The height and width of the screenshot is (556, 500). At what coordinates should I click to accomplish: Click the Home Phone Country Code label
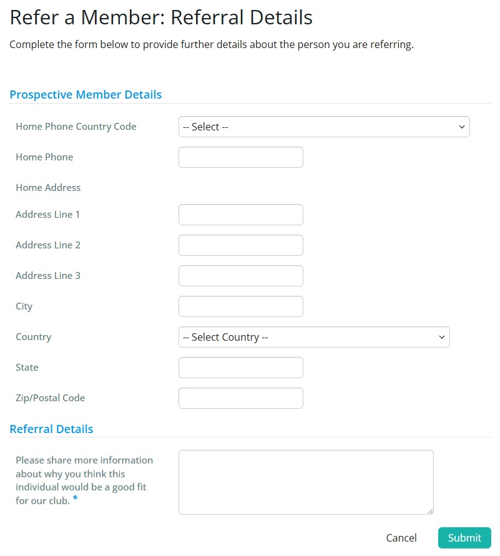(x=76, y=127)
